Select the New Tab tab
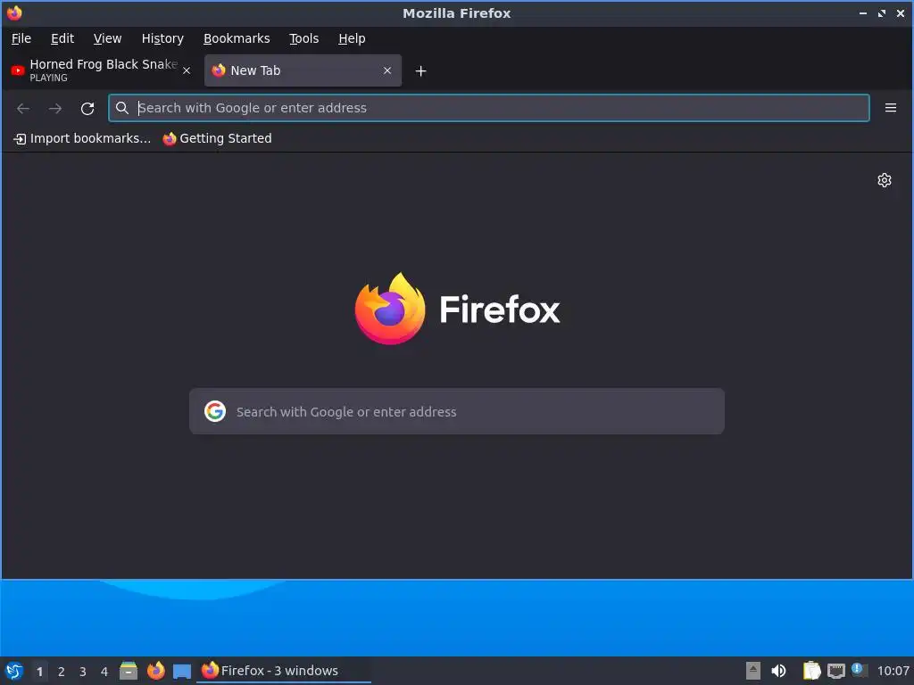 [303, 70]
